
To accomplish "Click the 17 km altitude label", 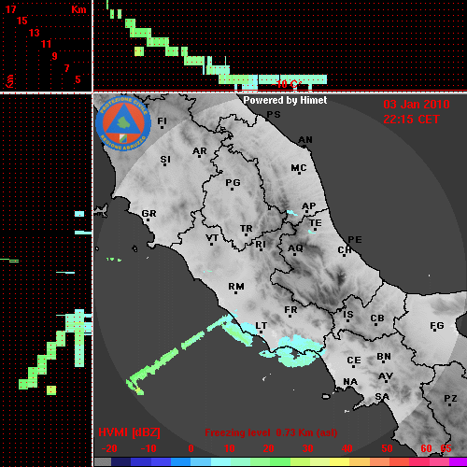I will click(10, 9).
